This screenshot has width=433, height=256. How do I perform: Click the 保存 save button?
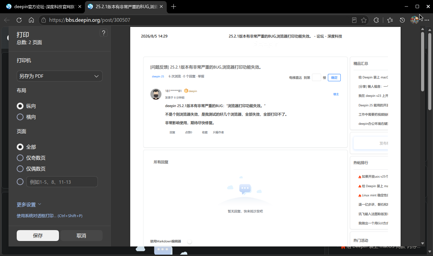38,236
